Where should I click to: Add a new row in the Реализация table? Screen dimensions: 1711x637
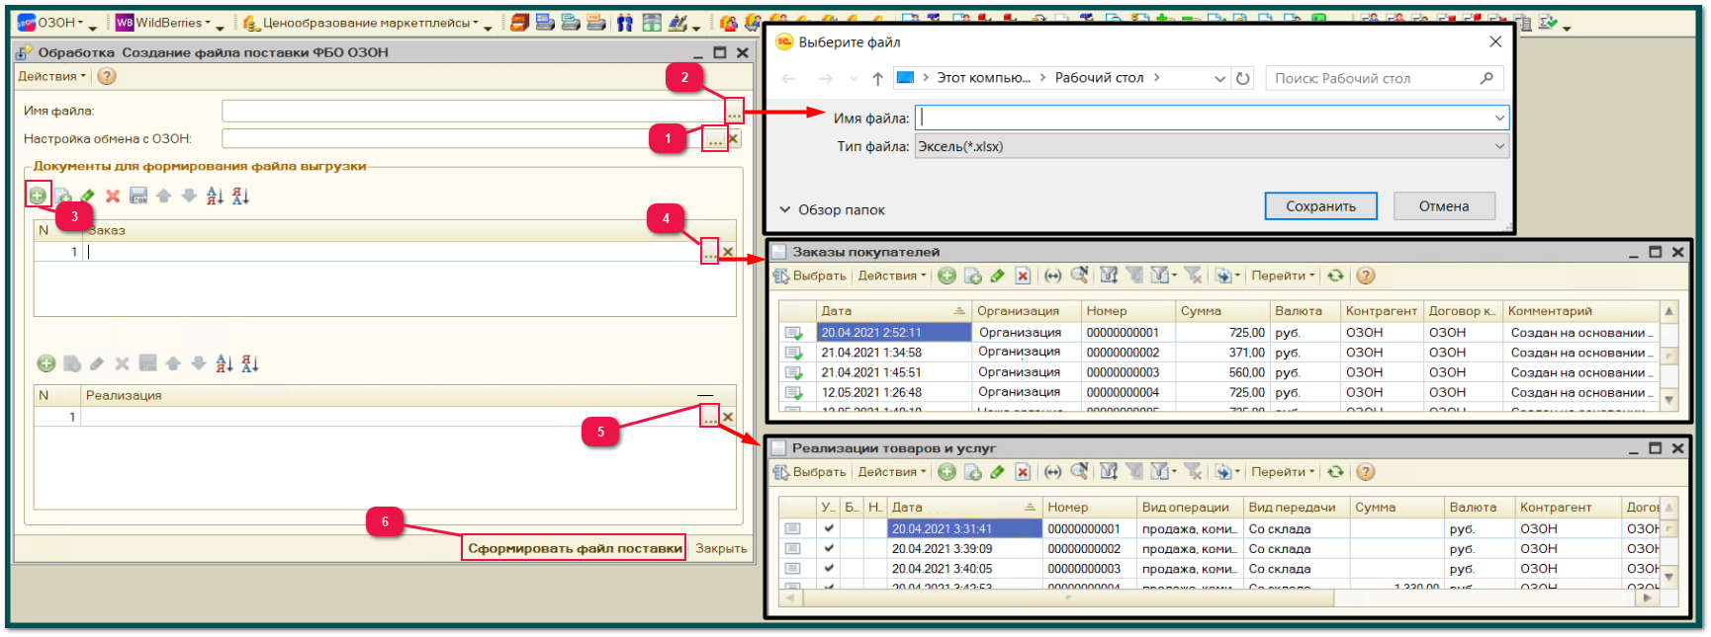(45, 363)
